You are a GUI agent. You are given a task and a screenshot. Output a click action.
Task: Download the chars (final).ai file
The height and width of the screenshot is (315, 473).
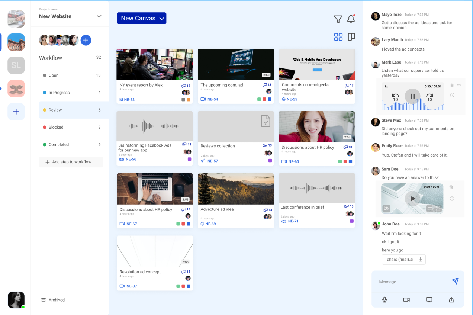420,260
